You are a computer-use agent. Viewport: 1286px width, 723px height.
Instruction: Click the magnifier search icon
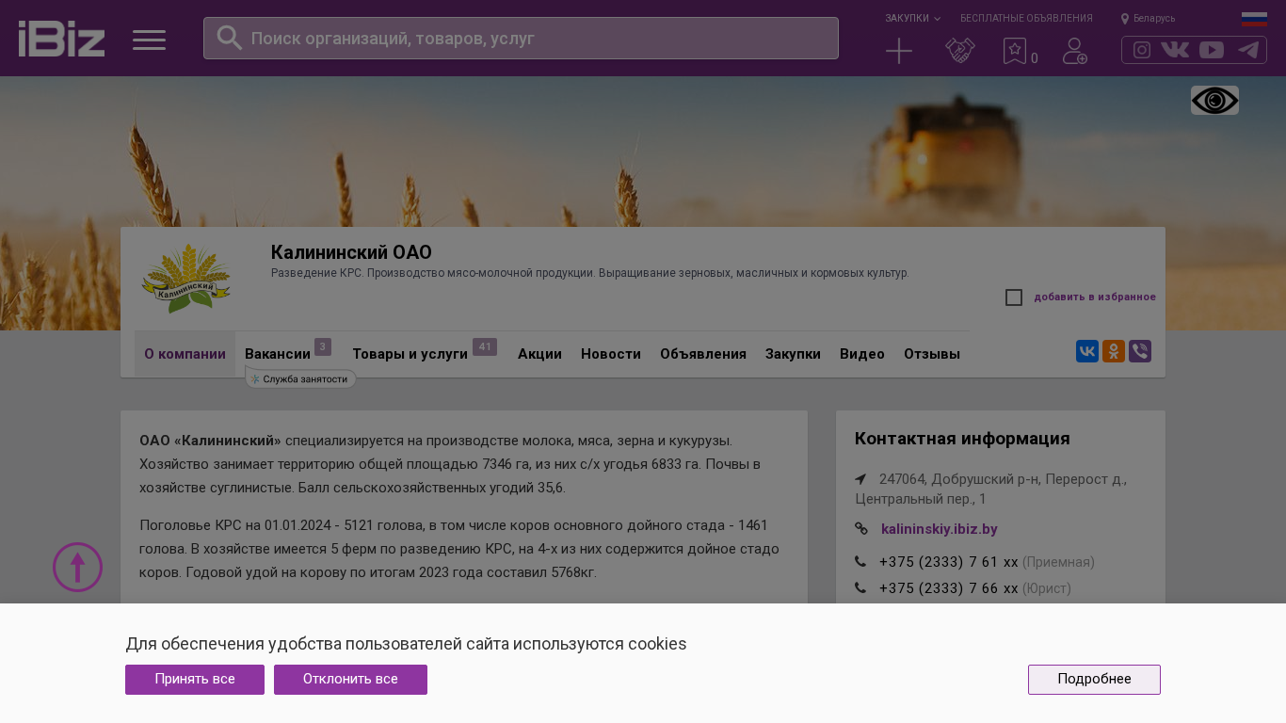point(230,38)
